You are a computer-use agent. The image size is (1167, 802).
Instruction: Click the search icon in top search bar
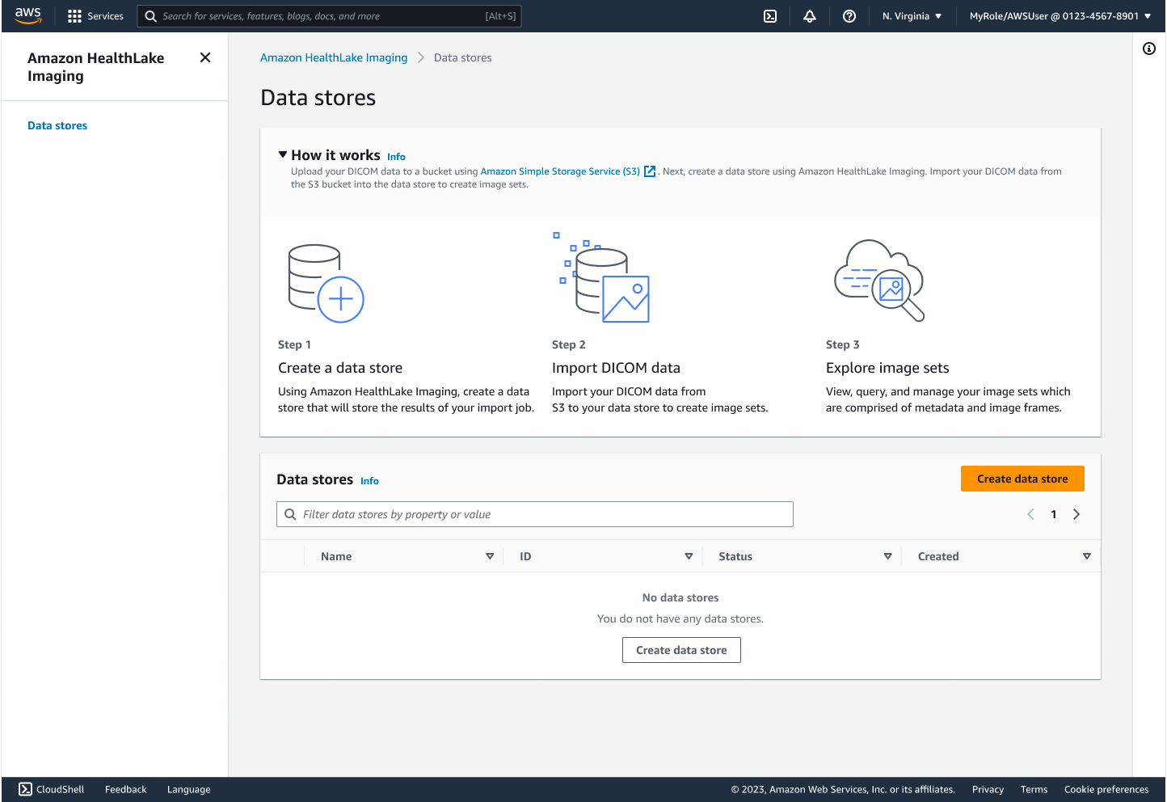tap(150, 16)
